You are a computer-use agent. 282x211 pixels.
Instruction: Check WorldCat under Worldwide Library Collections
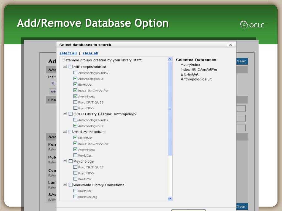coord(75,191)
